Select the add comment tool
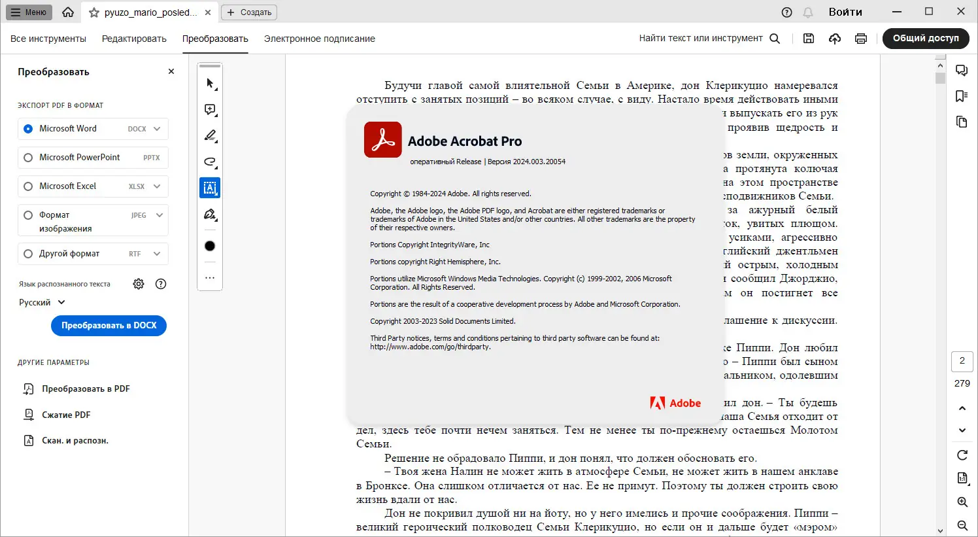The image size is (978, 537). pyautogui.click(x=210, y=110)
